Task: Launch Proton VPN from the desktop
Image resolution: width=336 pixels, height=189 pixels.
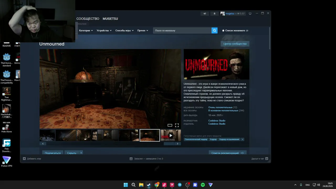Action: click(x=7, y=162)
